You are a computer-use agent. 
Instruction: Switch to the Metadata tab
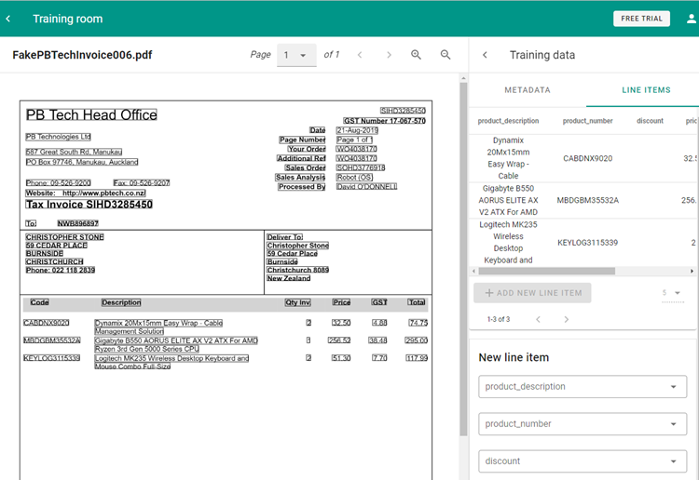pyautogui.click(x=528, y=90)
